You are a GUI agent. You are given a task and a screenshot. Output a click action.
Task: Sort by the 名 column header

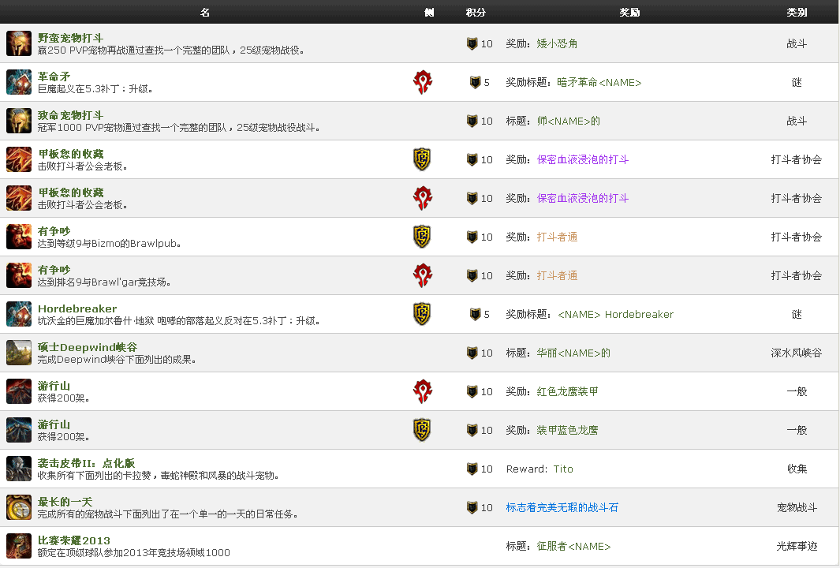point(204,12)
